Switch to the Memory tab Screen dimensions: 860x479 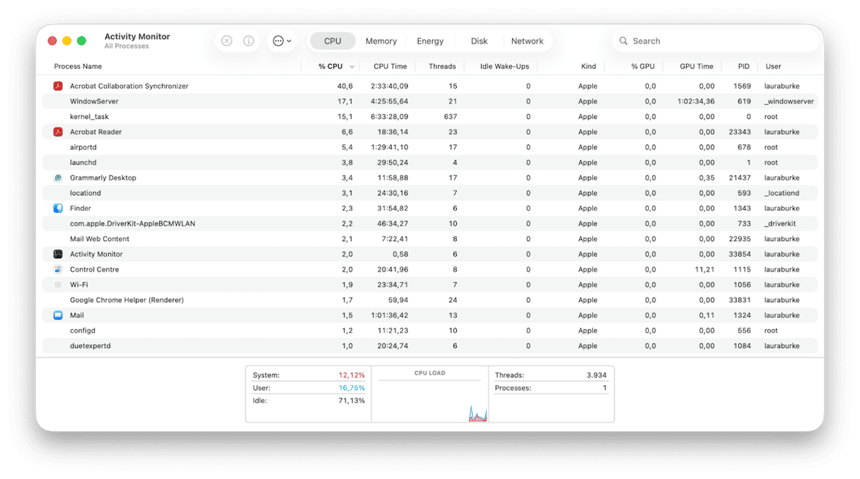click(380, 40)
